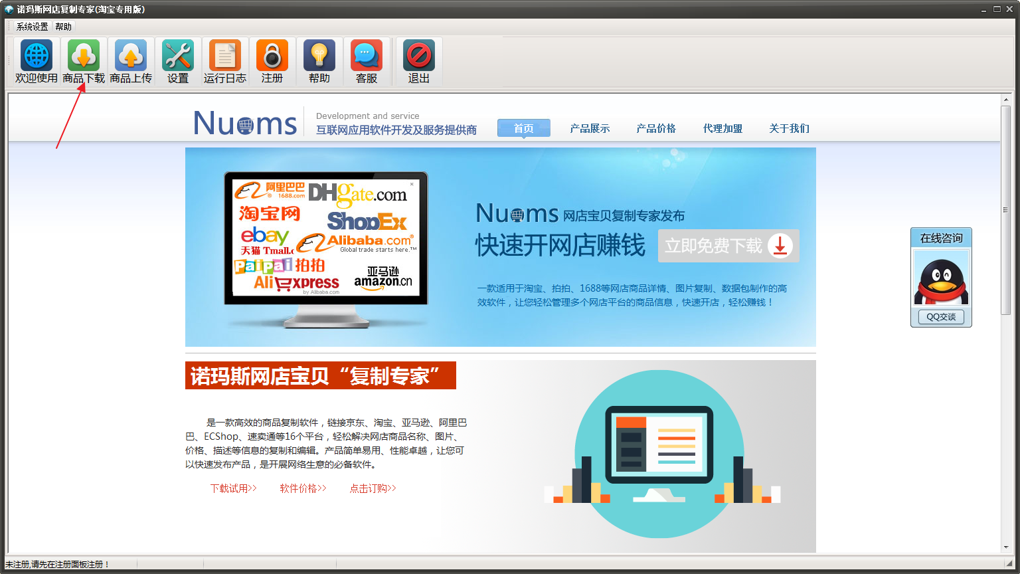The height and width of the screenshot is (574, 1020).
Task: Open the 关于我们 page
Action: point(789,128)
